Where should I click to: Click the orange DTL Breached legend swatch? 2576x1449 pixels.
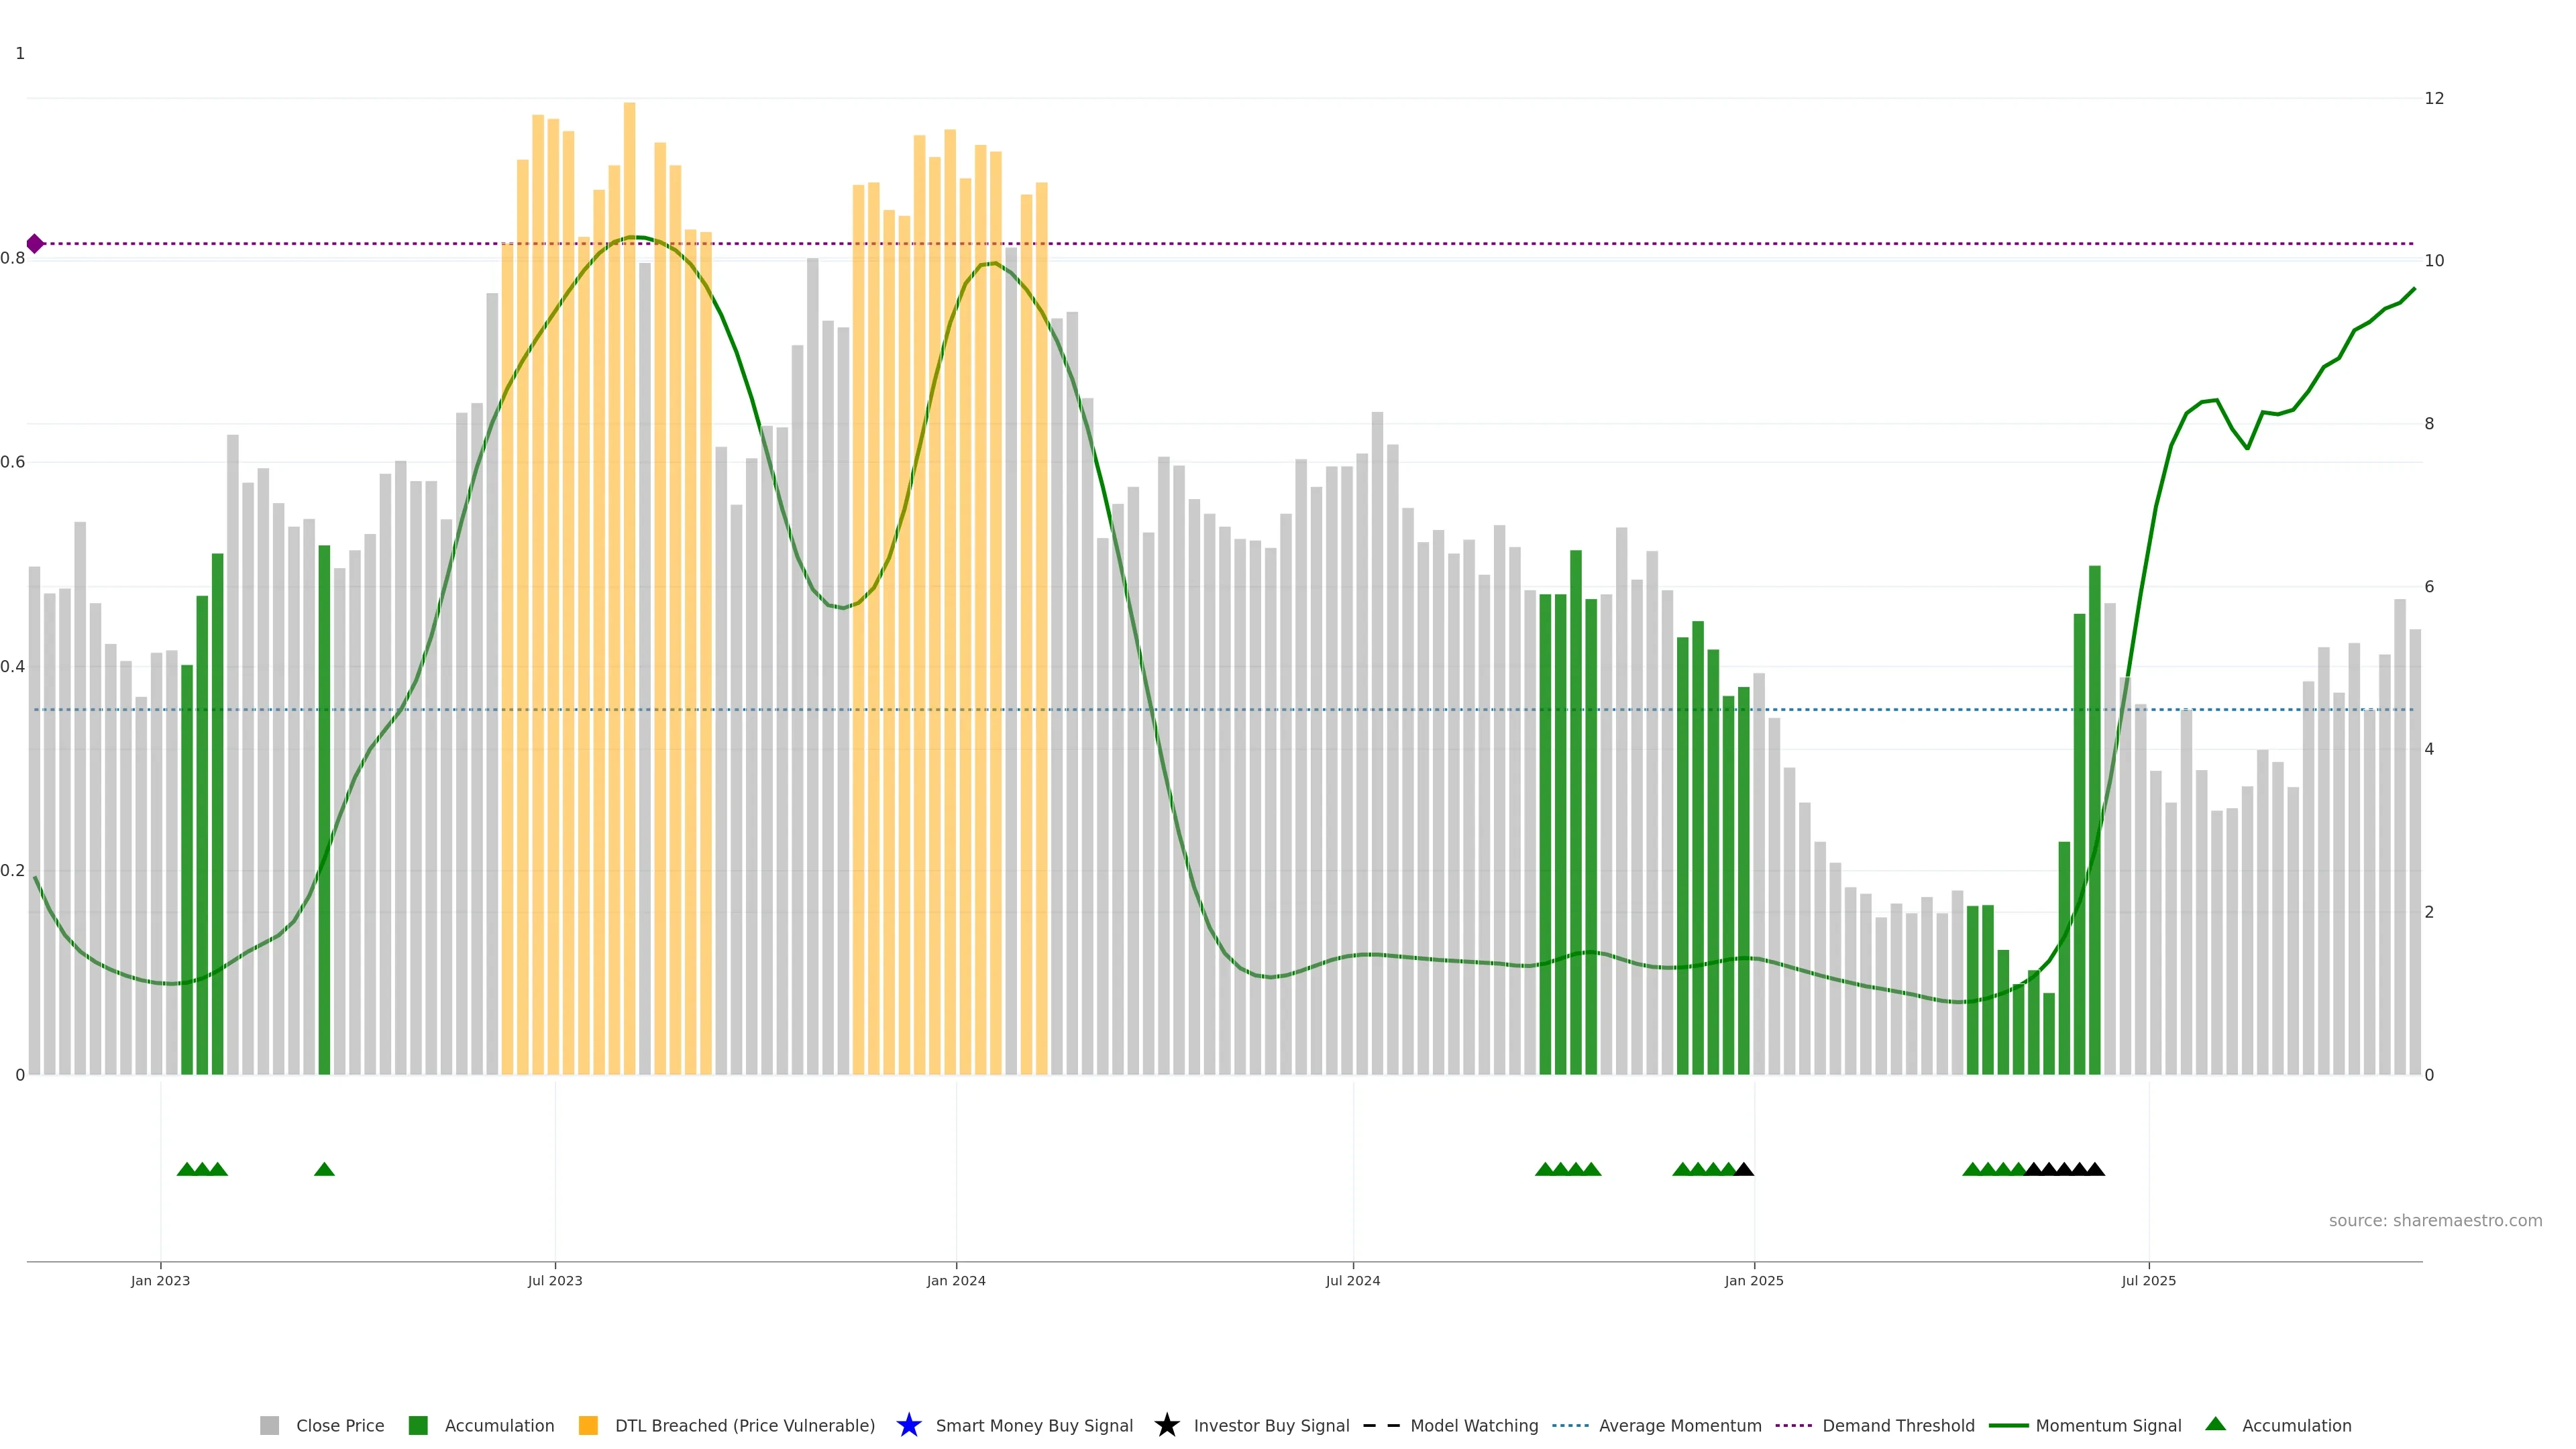click(588, 1425)
